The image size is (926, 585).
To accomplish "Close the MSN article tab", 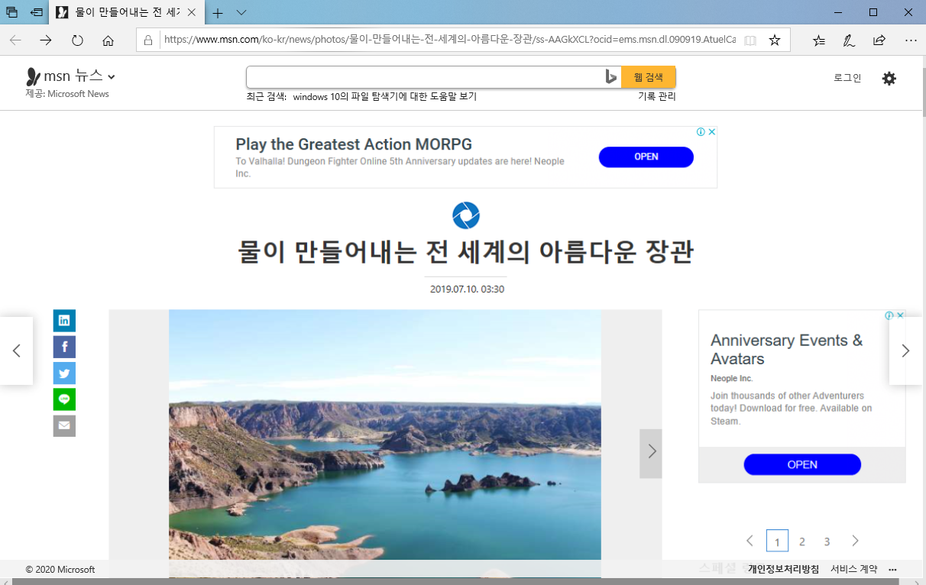I will click(x=191, y=13).
